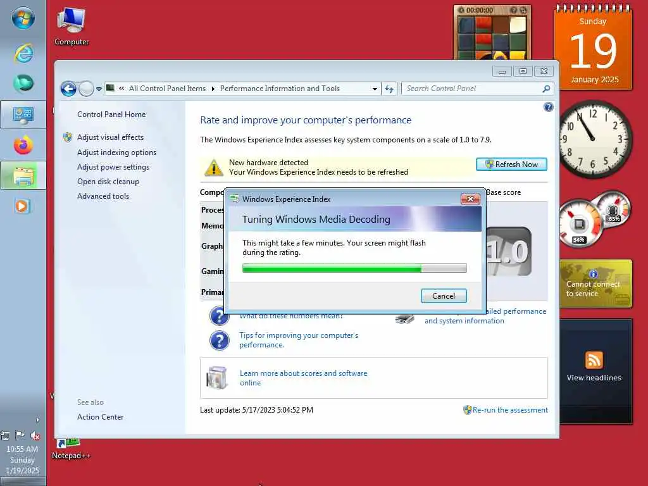This screenshot has width=648, height=486.
Task: Click the address bar refresh button
Action: (x=389, y=89)
